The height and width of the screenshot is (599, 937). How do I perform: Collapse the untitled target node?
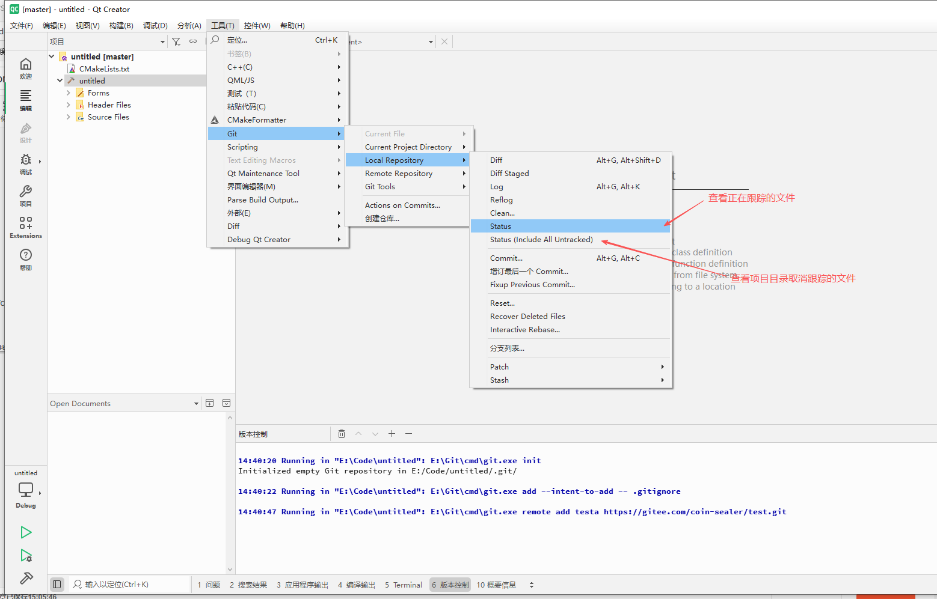pyautogui.click(x=60, y=81)
